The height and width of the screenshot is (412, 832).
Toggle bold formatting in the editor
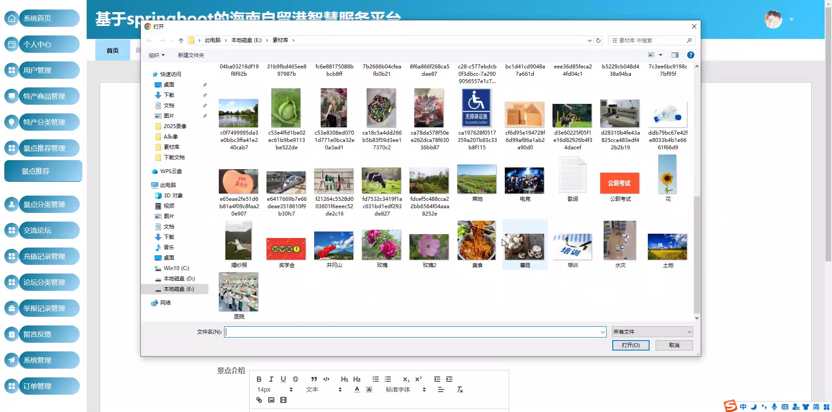(x=259, y=379)
